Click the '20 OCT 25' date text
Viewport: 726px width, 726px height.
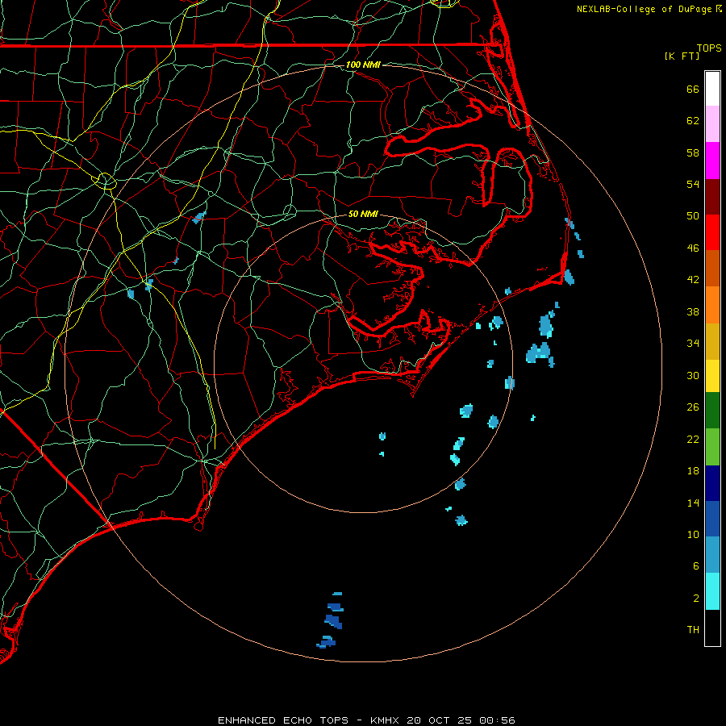[439, 720]
